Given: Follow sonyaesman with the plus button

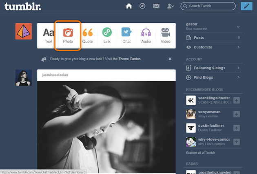Looking at the screenshot, I should pos(237,113).
